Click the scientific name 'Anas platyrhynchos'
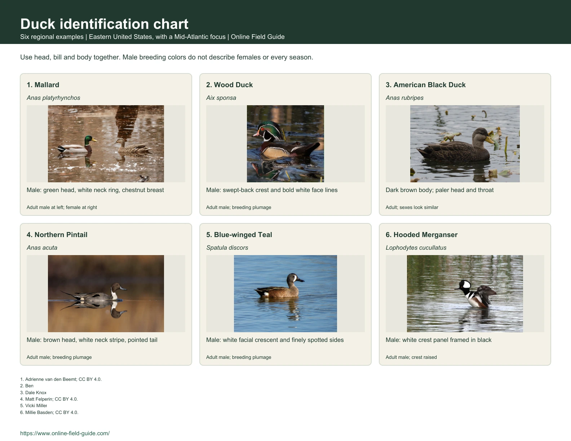The image size is (571, 441). (x=53, y=98)
